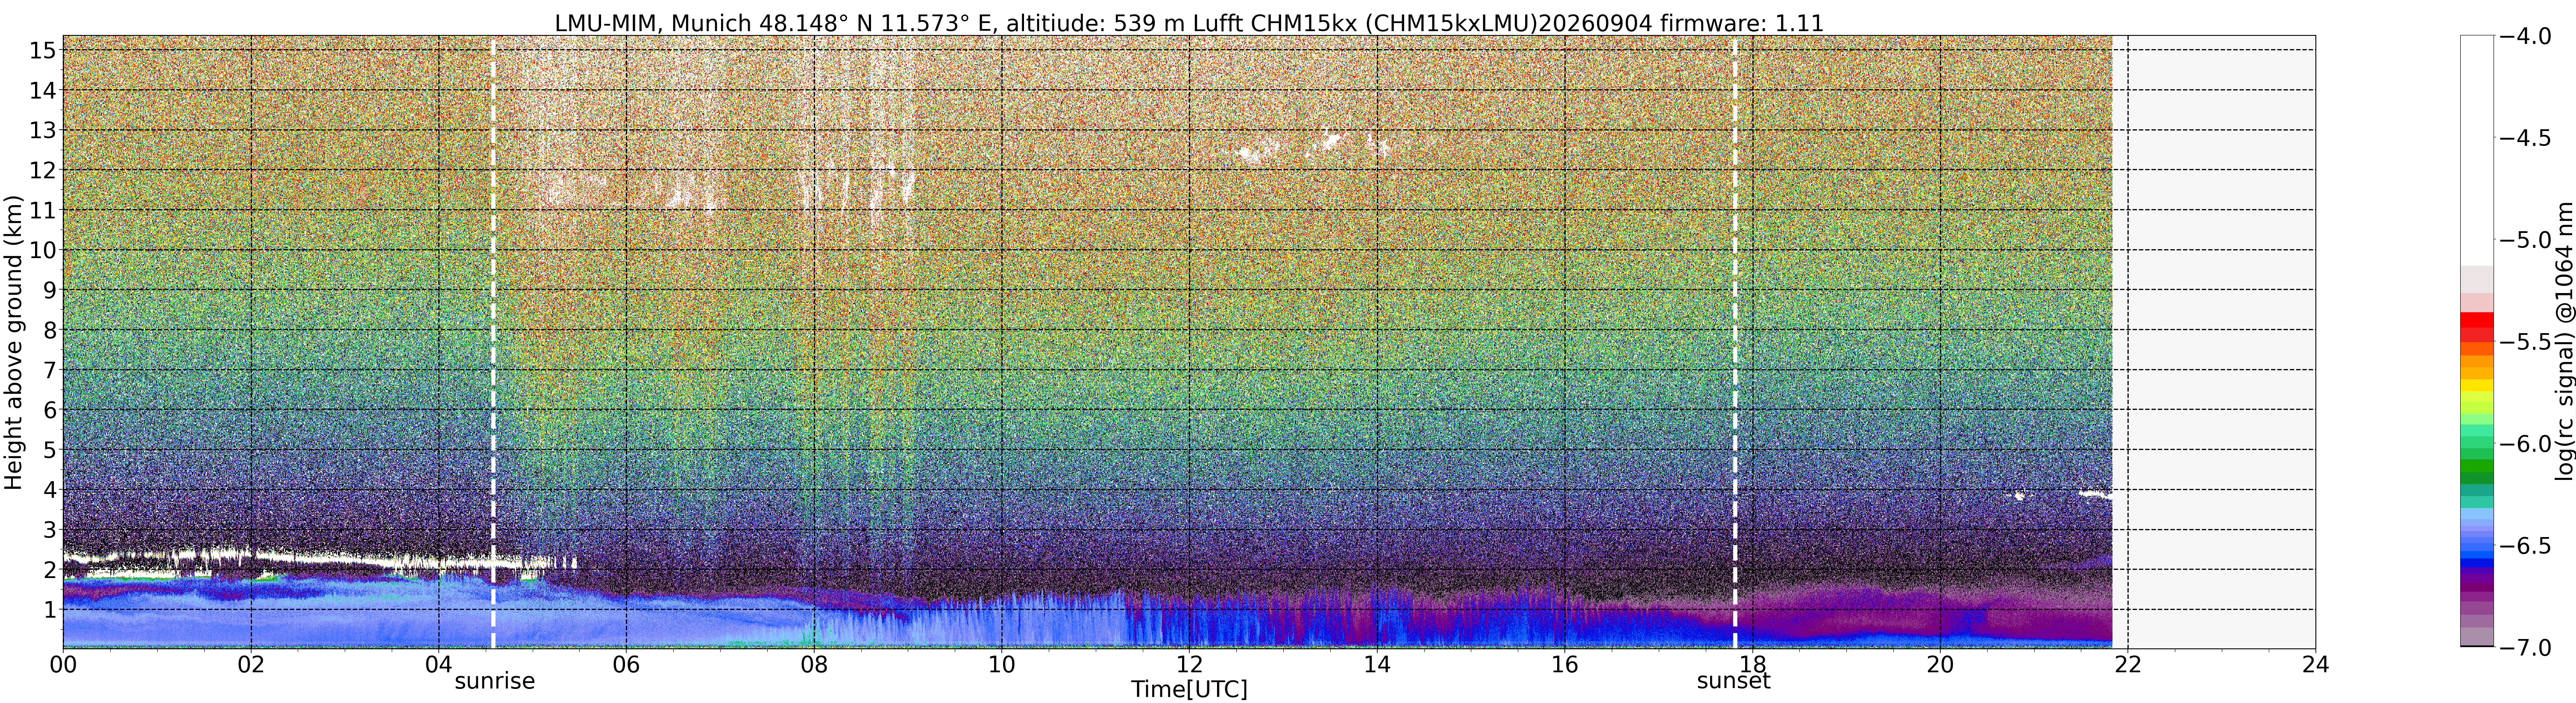Click the dashed white sunset line

tap(1735, 342)
